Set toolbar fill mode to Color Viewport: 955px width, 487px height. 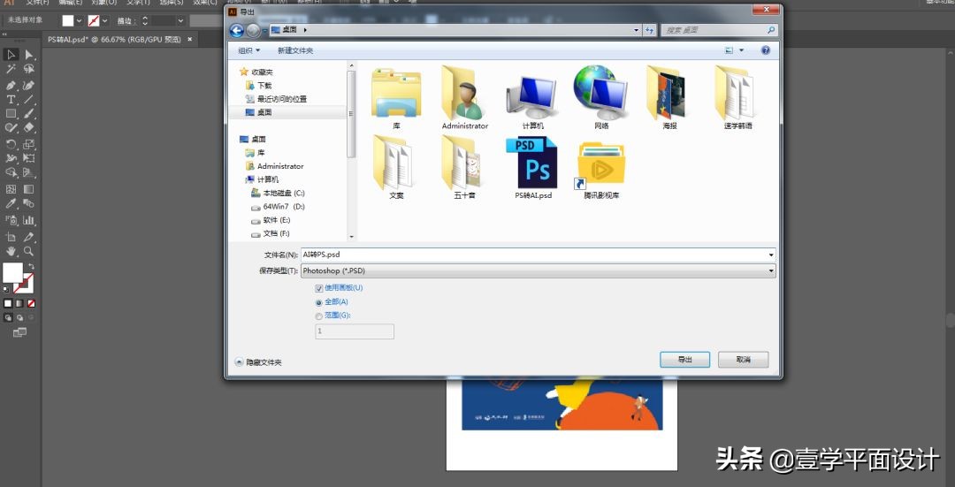[8, 303]
